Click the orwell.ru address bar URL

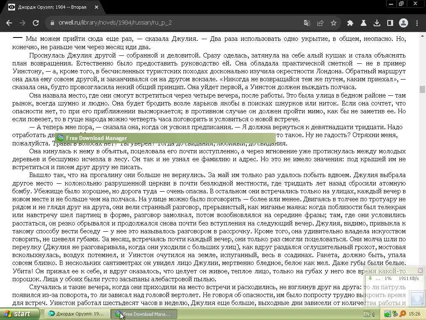(x=115, y=22)
